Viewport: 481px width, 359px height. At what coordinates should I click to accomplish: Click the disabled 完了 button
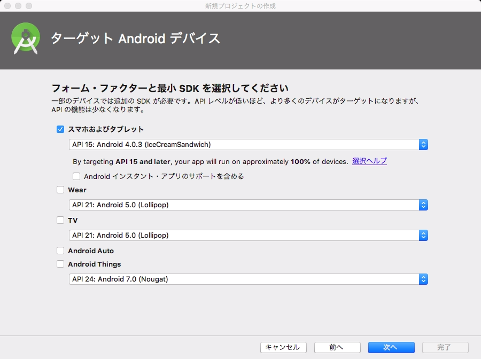pos(445,347)
